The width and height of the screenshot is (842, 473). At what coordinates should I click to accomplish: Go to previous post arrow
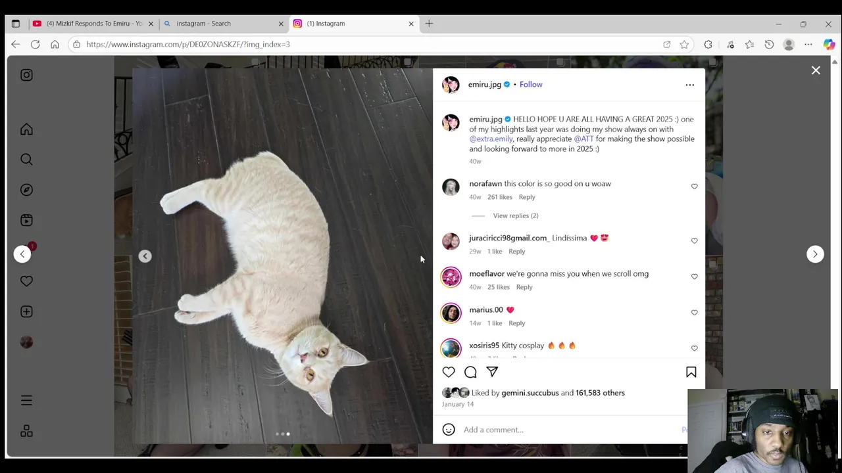[22, 254]
